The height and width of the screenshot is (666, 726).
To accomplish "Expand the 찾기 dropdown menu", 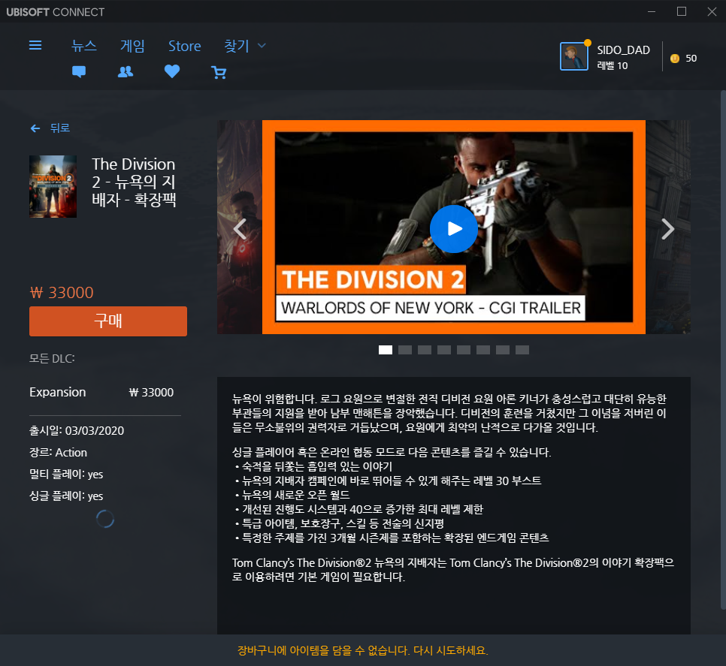I will pyautogui.click(x=245, y=46).
